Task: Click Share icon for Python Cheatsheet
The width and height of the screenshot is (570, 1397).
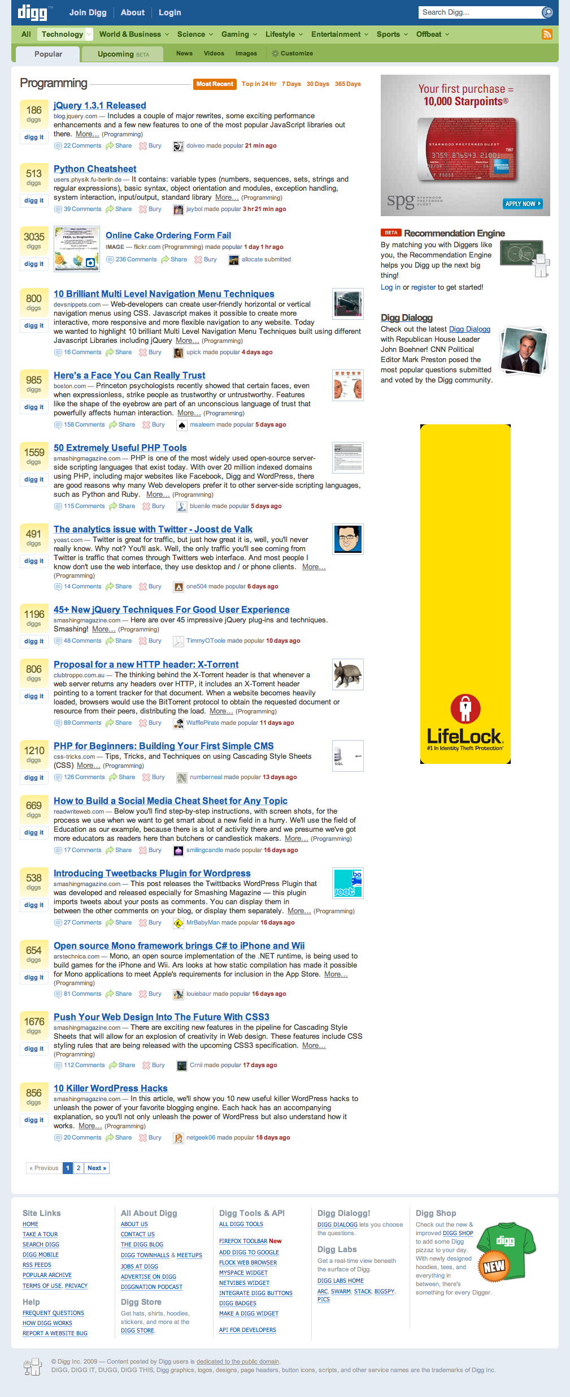Action: (x=110, y=209)
